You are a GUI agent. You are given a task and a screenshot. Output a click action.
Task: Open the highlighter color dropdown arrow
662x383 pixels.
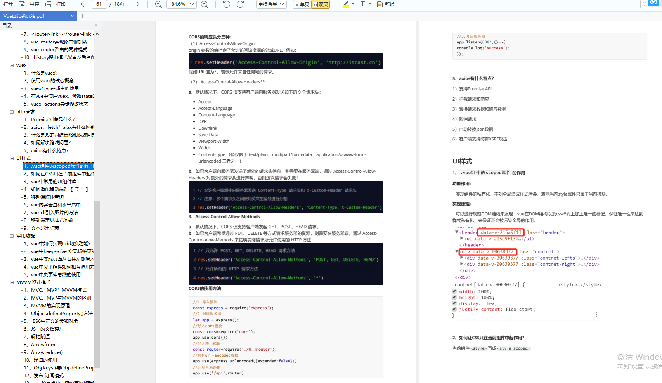coord(353,4)
